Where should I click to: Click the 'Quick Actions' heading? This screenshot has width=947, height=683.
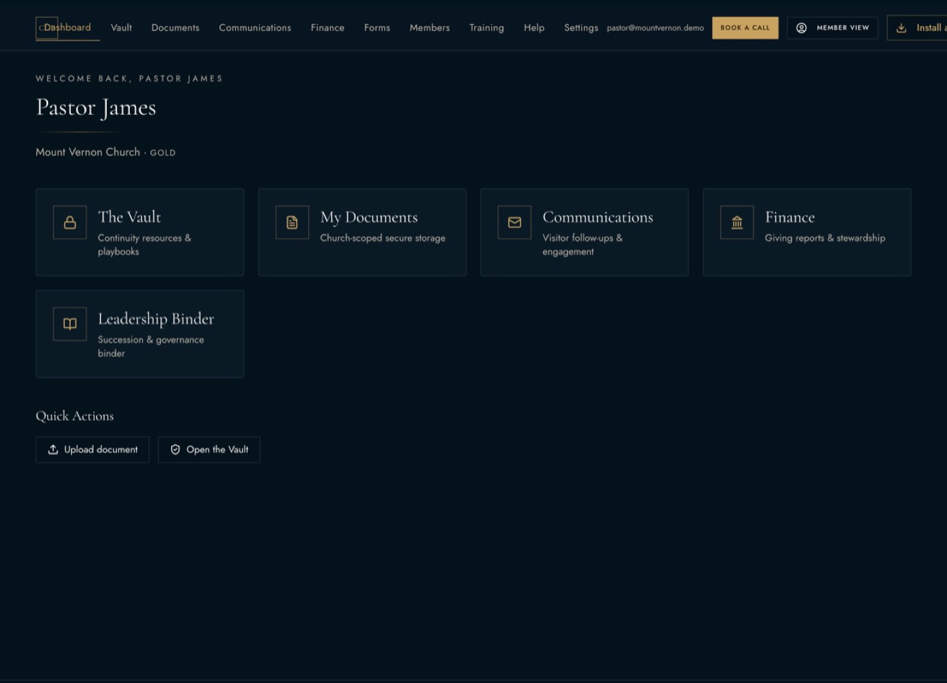pyautogui.click(x=74, y=416)
